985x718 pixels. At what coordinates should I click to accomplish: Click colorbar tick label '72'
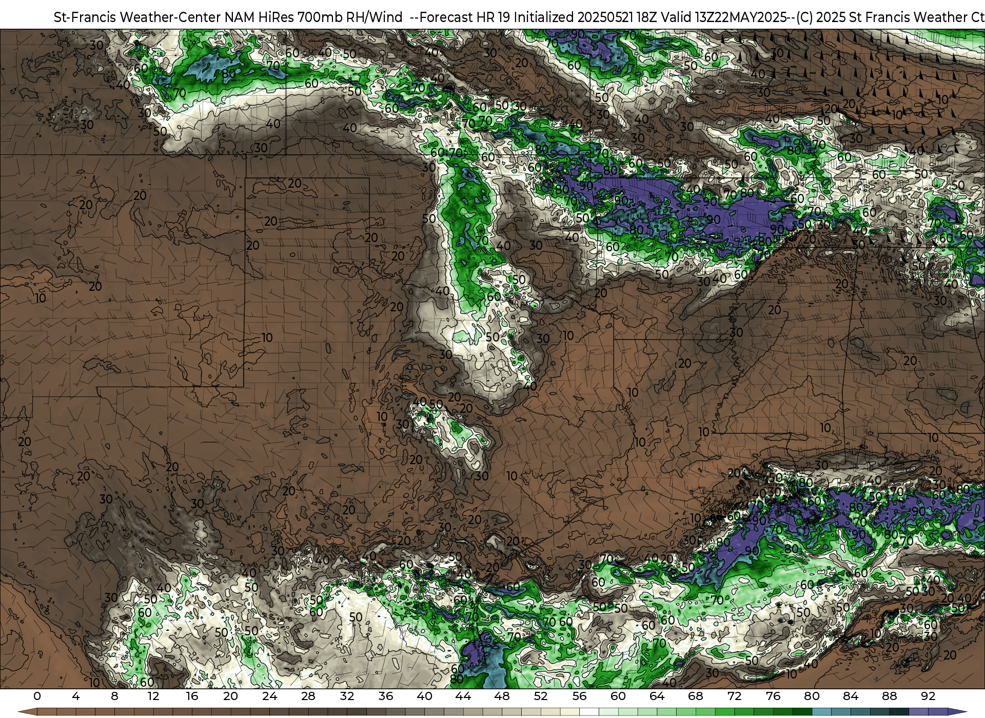[x=734, y=696]
